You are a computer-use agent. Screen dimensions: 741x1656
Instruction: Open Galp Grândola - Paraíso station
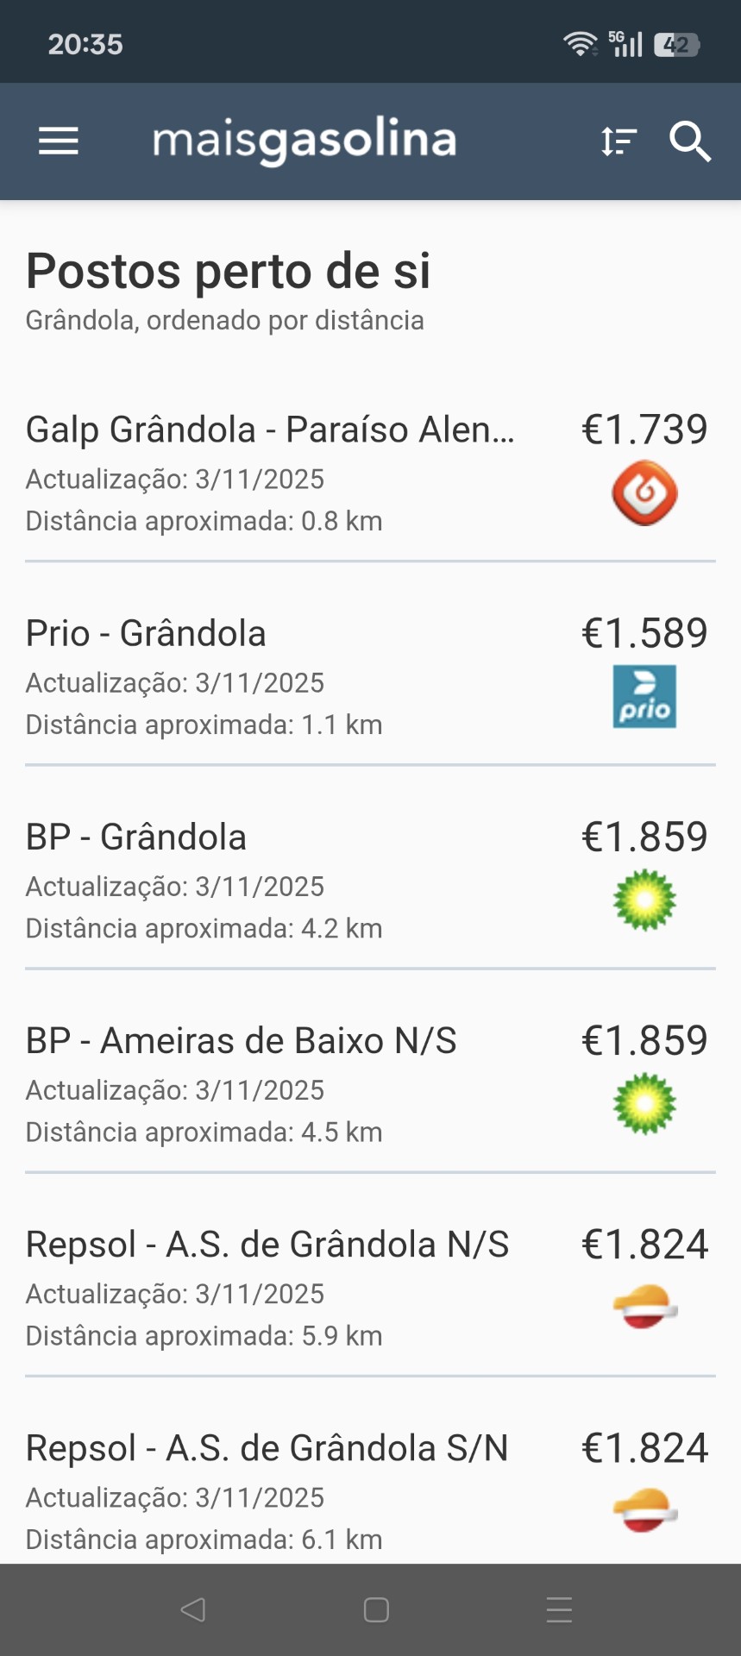pos(270,430)
